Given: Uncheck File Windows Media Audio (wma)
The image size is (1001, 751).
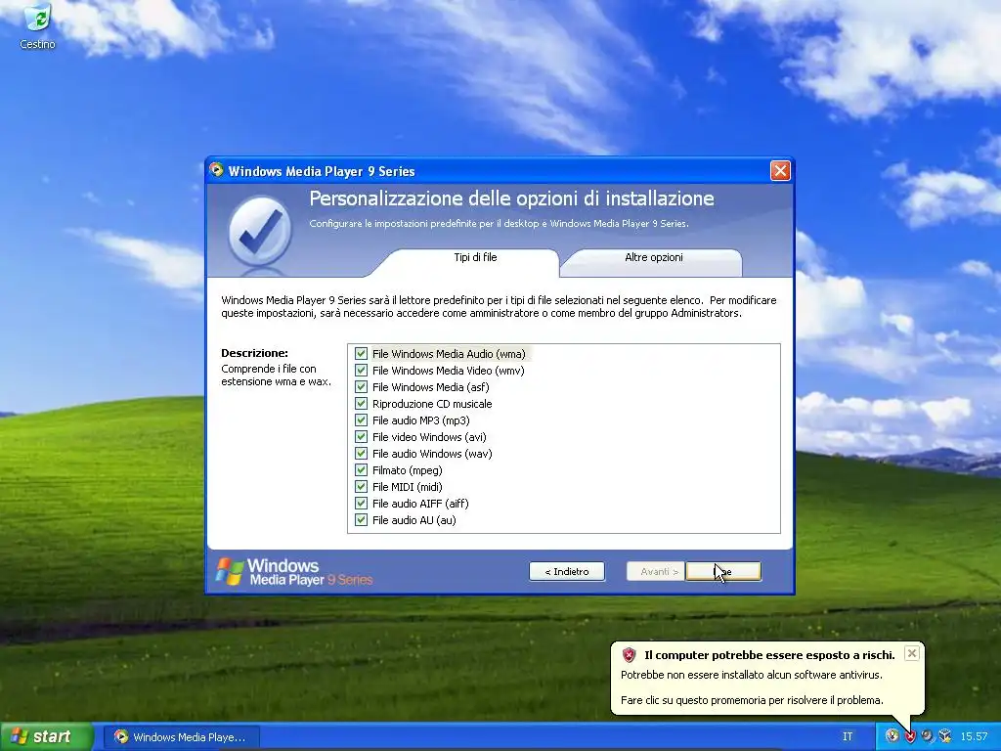Looking at the screenshot, I should click(x=362, y=354).
